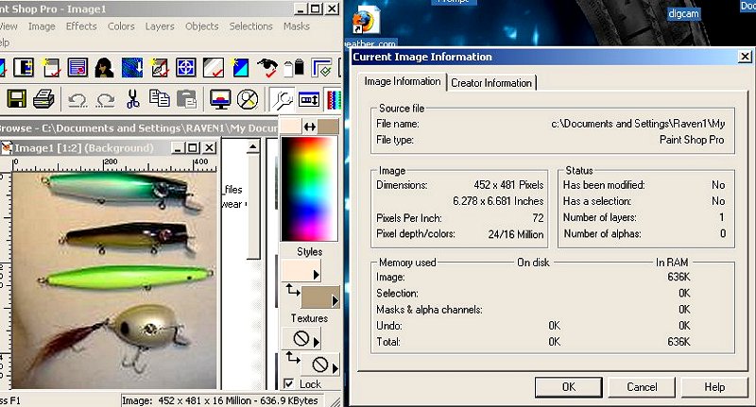The width and height of the screenshot is (756, 407).
Task: Click the Cut scissors icon
Action: [133, 99]
